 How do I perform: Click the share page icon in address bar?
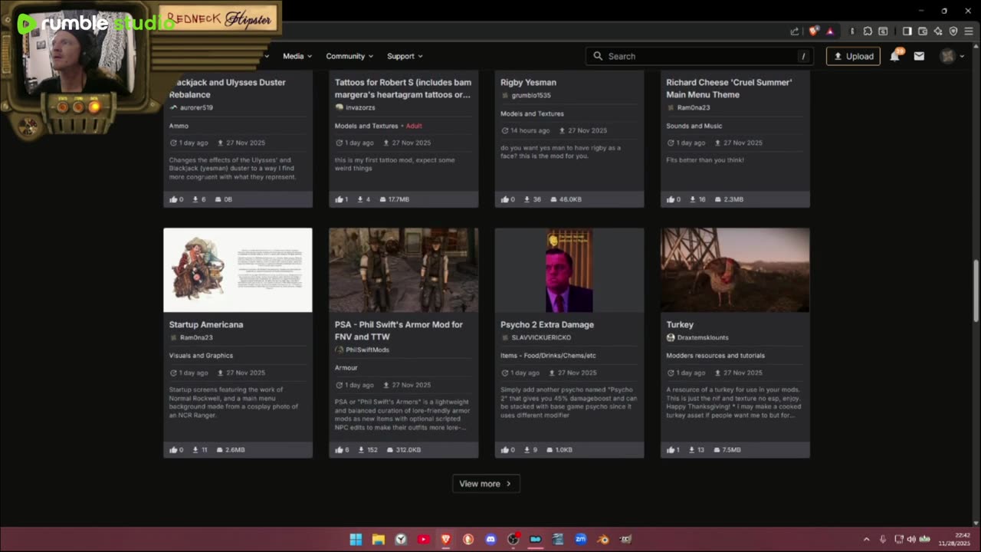pyautogui.click(x=795, y=31)
